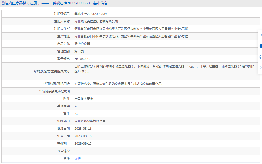Click the 有效期至 row label
Screen dimensions: 262x164
[x=63, y=143]
